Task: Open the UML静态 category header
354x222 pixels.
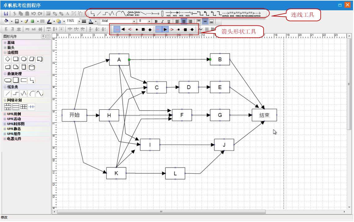Action: 27,129
